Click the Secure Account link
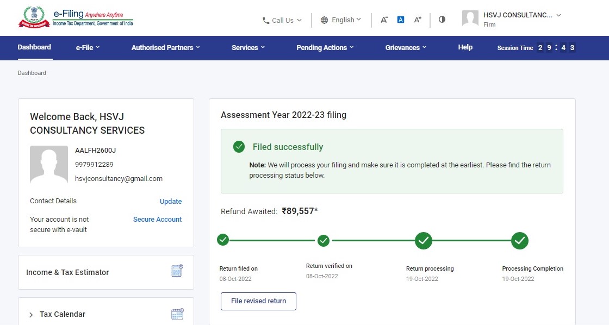The height and width of the screenshot is (325, 609). tap(157, 220)
